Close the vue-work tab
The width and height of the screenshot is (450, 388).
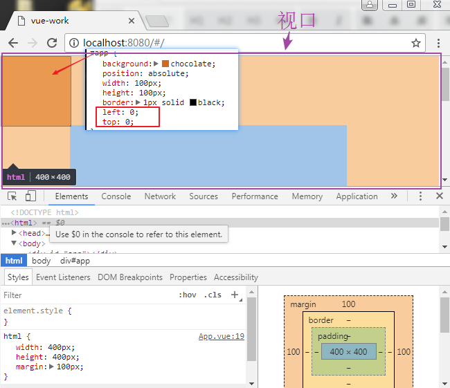[132, 21]
